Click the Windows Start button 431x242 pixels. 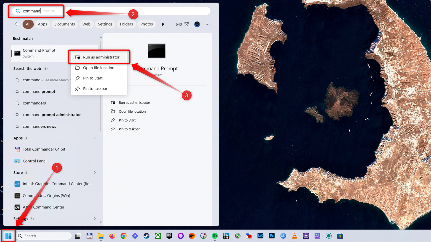click(8, 236)
